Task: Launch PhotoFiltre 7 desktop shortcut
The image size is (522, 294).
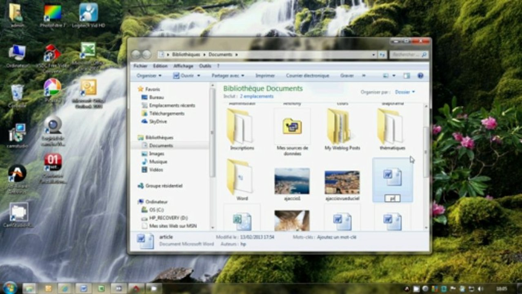Action: (x=53, y=16)
